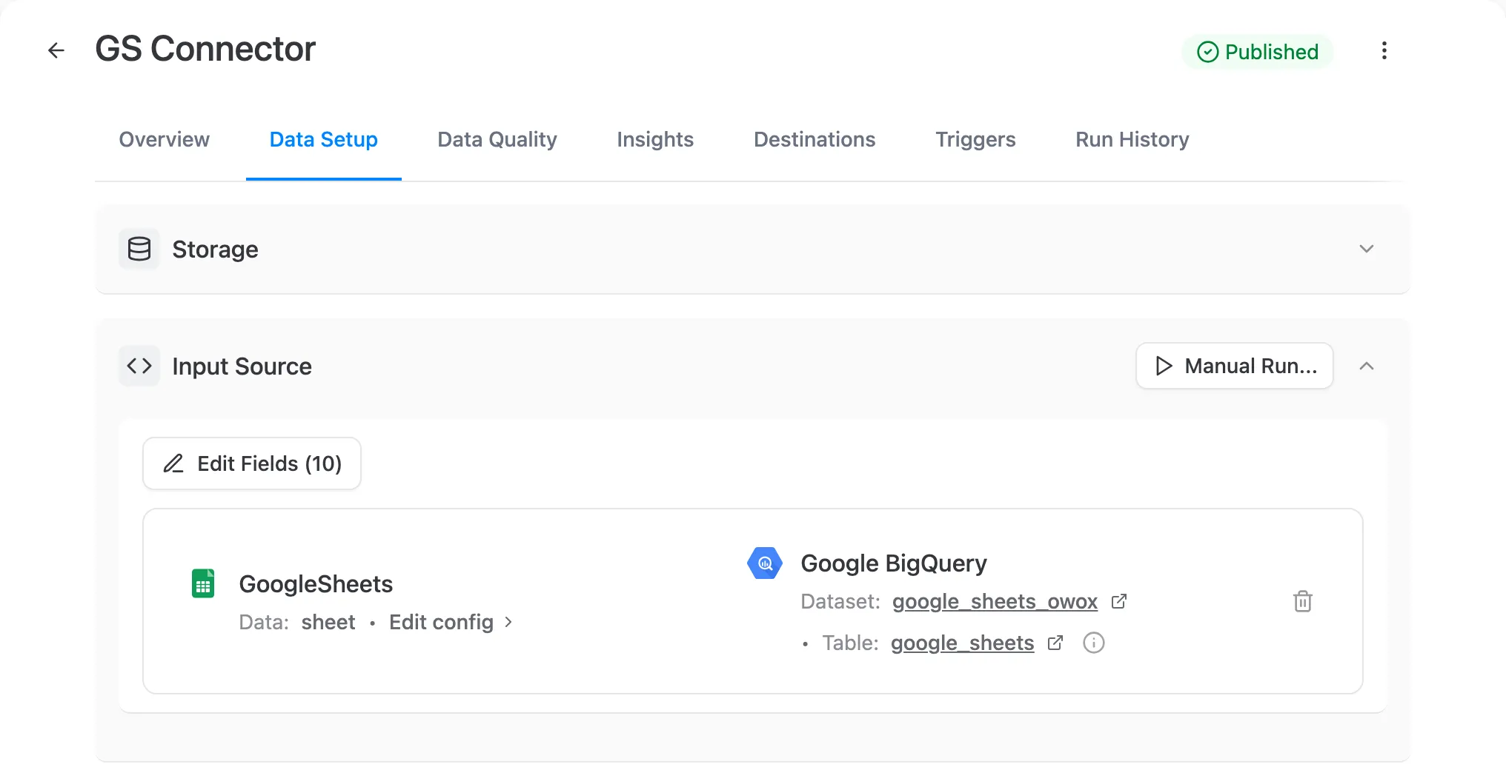Click the 'sheet' data value
This screenshot has width=1506, height=767.
click(328, 622)
